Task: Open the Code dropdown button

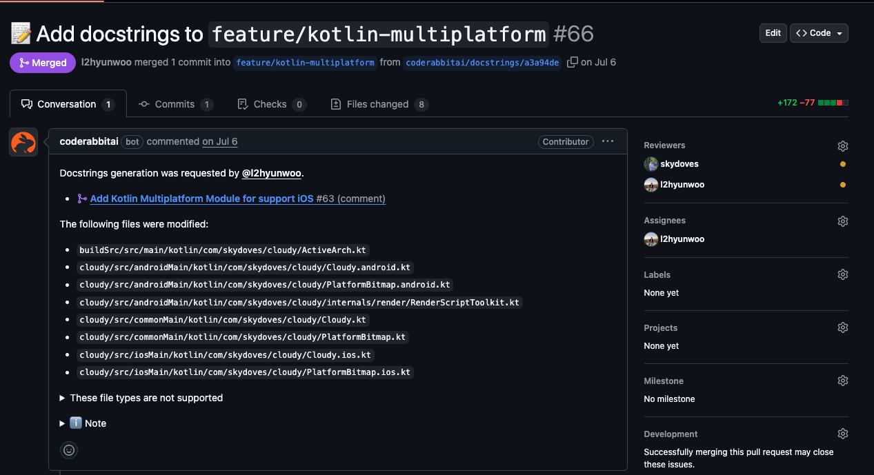Action: click(819, 33)
